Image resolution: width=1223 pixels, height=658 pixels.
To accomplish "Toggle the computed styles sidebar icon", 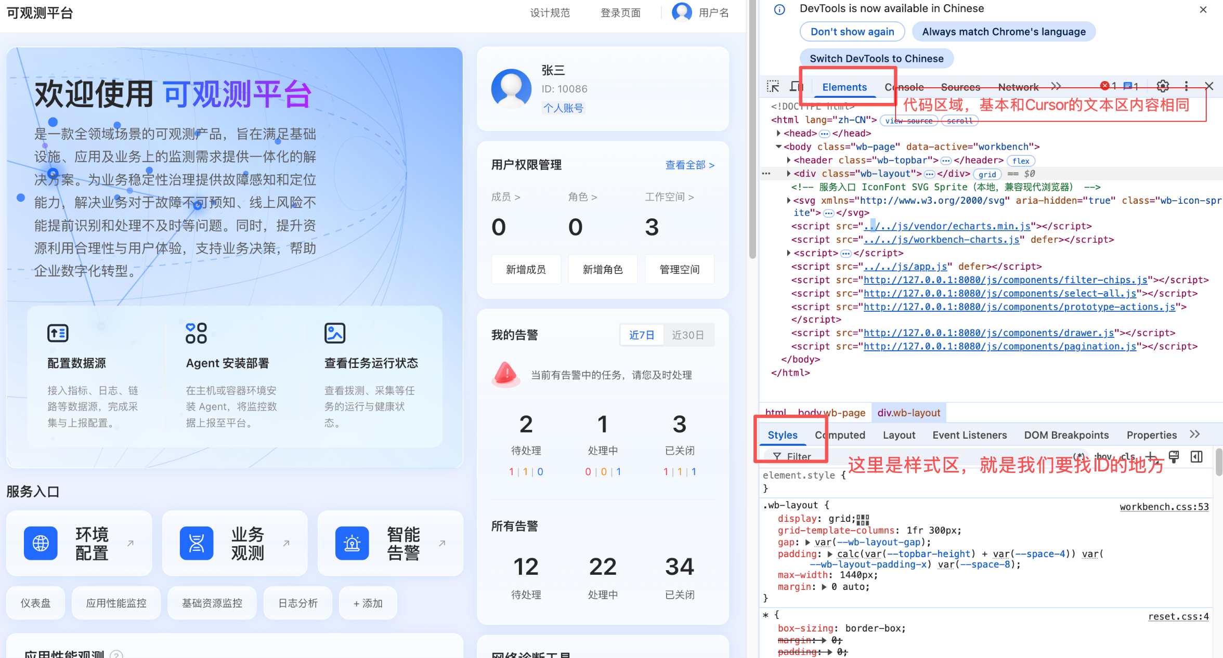I will click(x=1196, y=456).
